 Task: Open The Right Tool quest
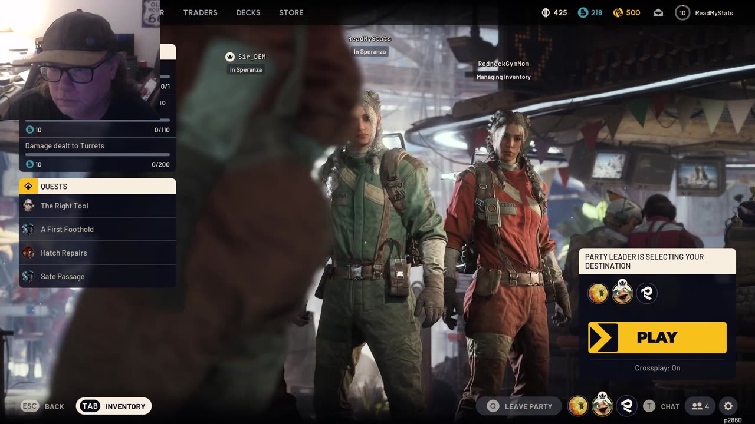click(97, 206)
